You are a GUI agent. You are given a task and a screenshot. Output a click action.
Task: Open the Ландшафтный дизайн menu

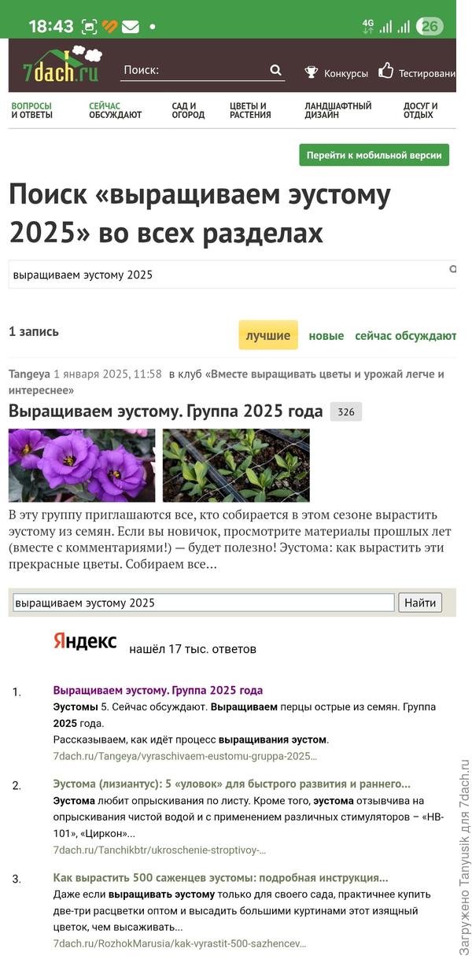coord(337,110)
